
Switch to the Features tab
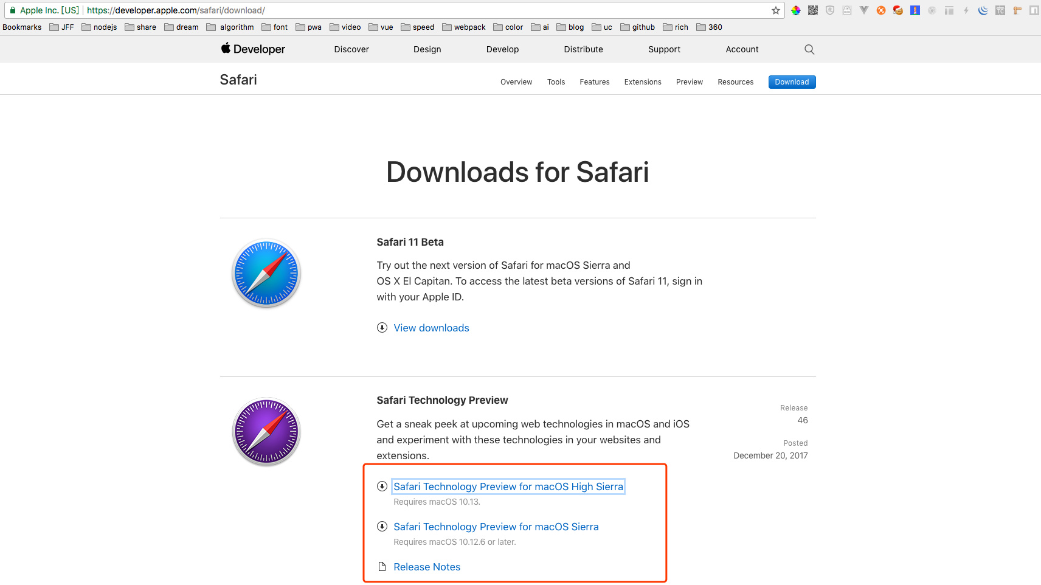click(595, 82)
